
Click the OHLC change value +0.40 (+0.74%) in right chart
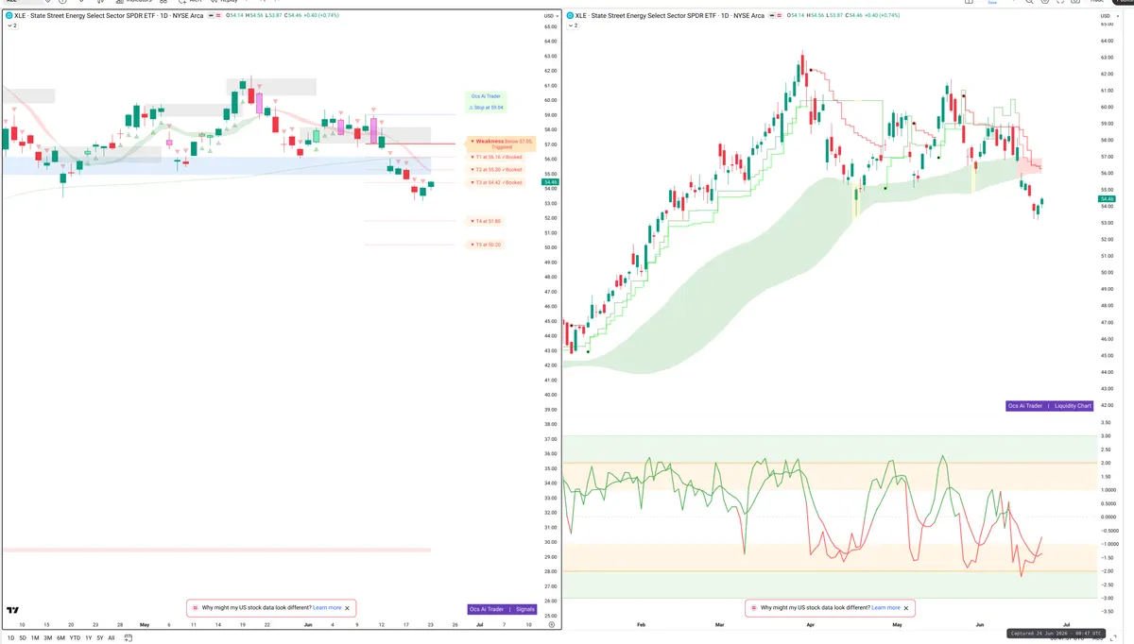pyautogui.click(x=881, y=16)
